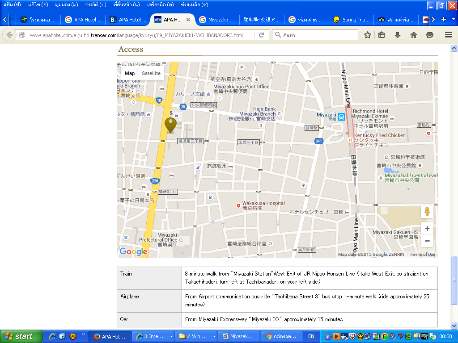458x343 pixels.
Task: Close the active APA H... tab
Action: [188, 20]
